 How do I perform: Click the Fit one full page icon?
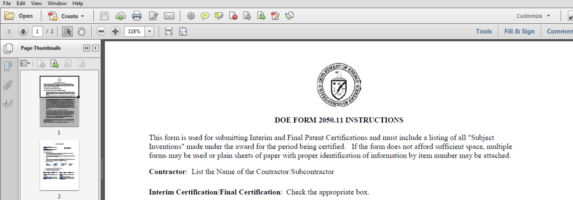(183, 31)
